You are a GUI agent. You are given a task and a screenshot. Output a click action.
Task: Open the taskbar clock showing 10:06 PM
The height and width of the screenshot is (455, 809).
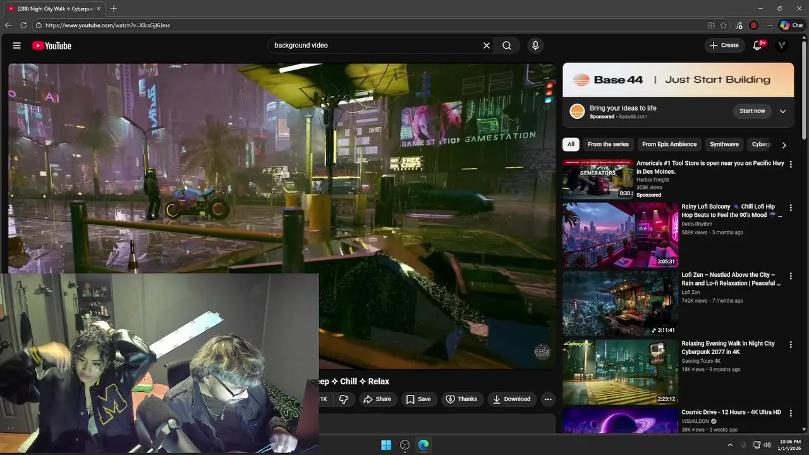pyautogui.click(x=790, y=445)
